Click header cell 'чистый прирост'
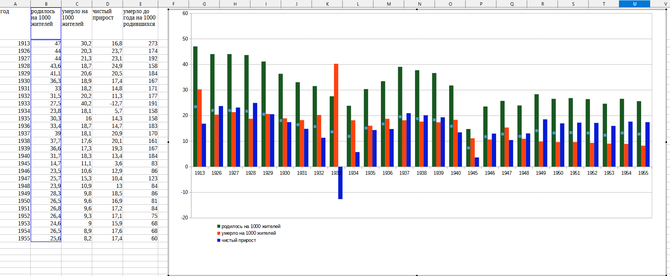Viewport: 670px width, 276px height. (108, 23)
